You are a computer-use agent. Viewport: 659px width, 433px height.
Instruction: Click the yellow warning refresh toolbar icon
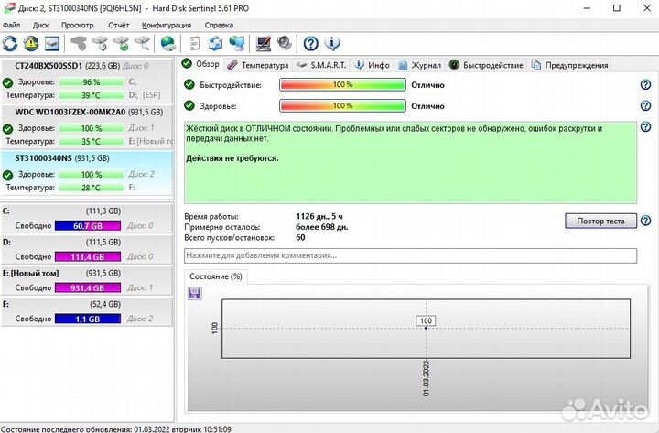pyautogui.click(x=31, y=43)
